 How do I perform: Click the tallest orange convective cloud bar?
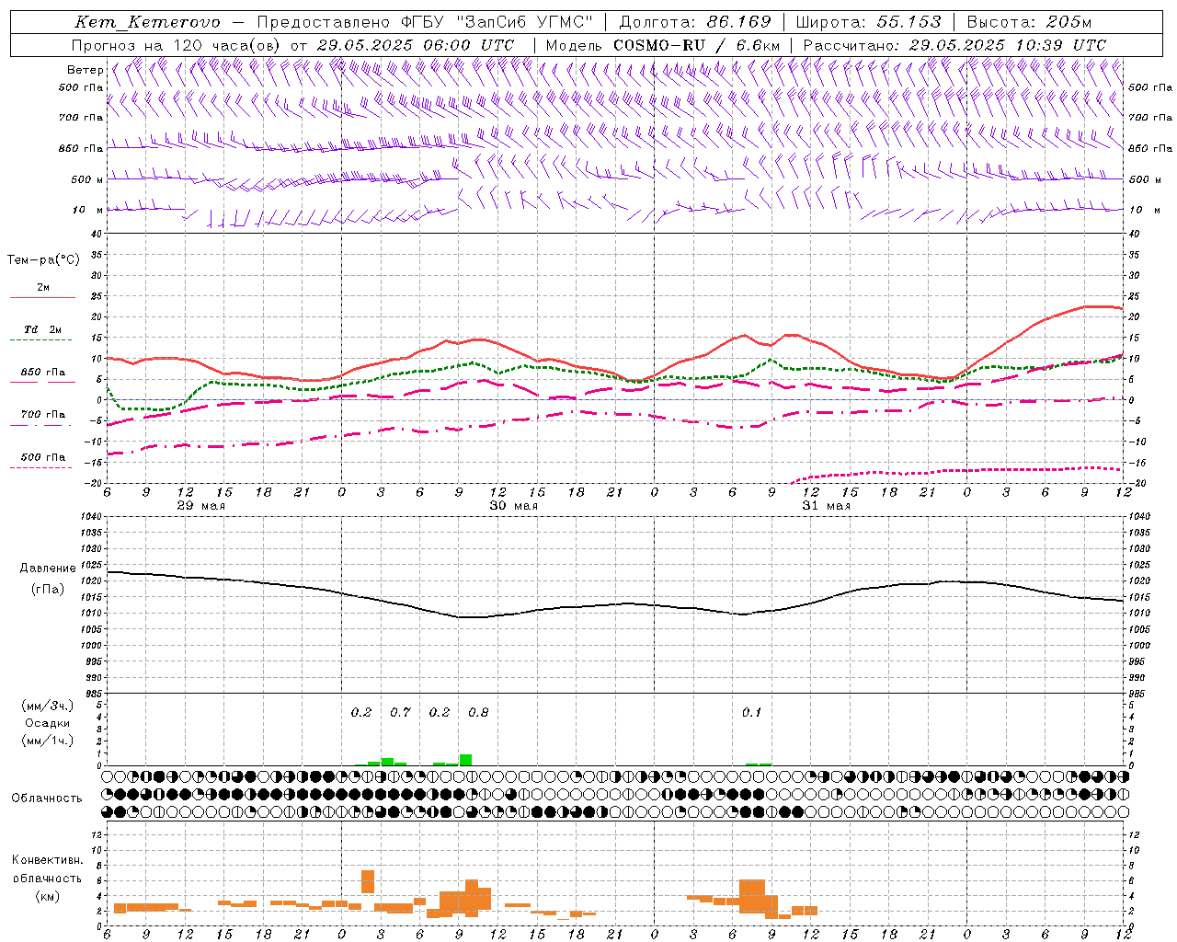point(368,881)
